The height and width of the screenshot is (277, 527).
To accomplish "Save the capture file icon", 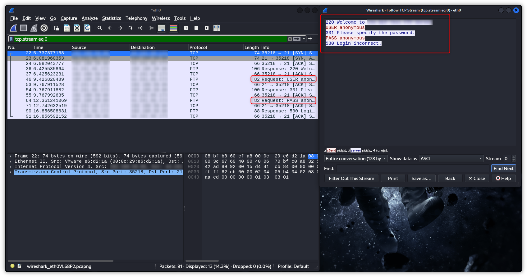I will 67,28.
